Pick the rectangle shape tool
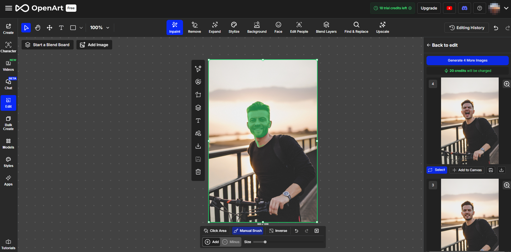This screenshot has width=511, height=252. tap(73, 28)
